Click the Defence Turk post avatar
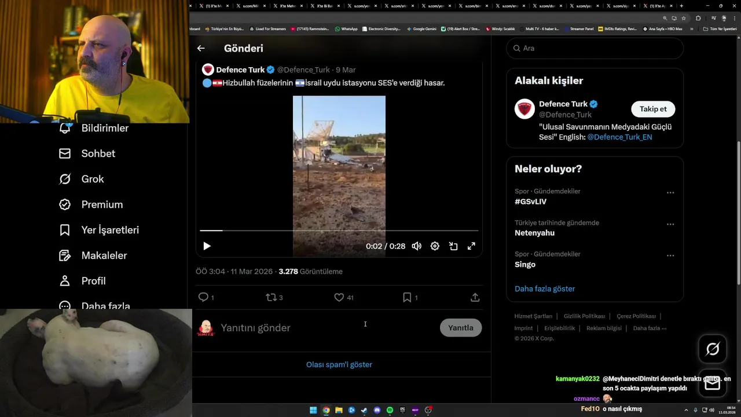The height and width of the screenshot is (417, 741). [x=208, y=69]
